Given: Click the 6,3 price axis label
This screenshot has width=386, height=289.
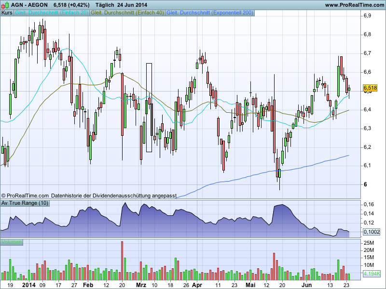Looking at the screenshot, I should [x=367, y=128].
